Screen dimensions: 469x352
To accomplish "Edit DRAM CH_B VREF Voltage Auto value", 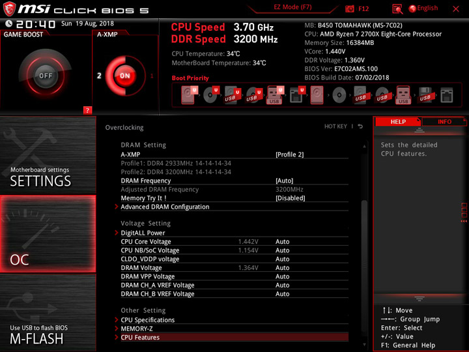I will [x=282, y=294].
